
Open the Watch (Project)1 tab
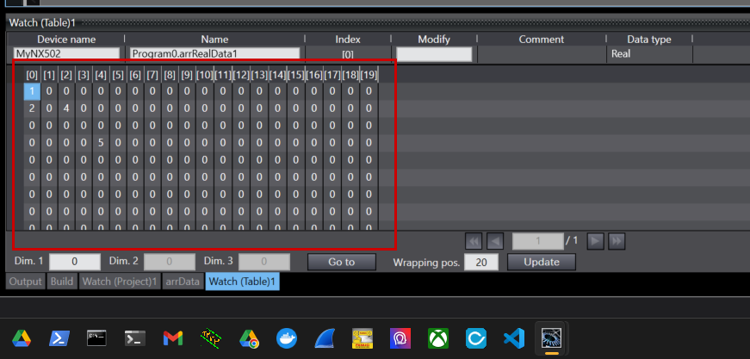point(119,282)
